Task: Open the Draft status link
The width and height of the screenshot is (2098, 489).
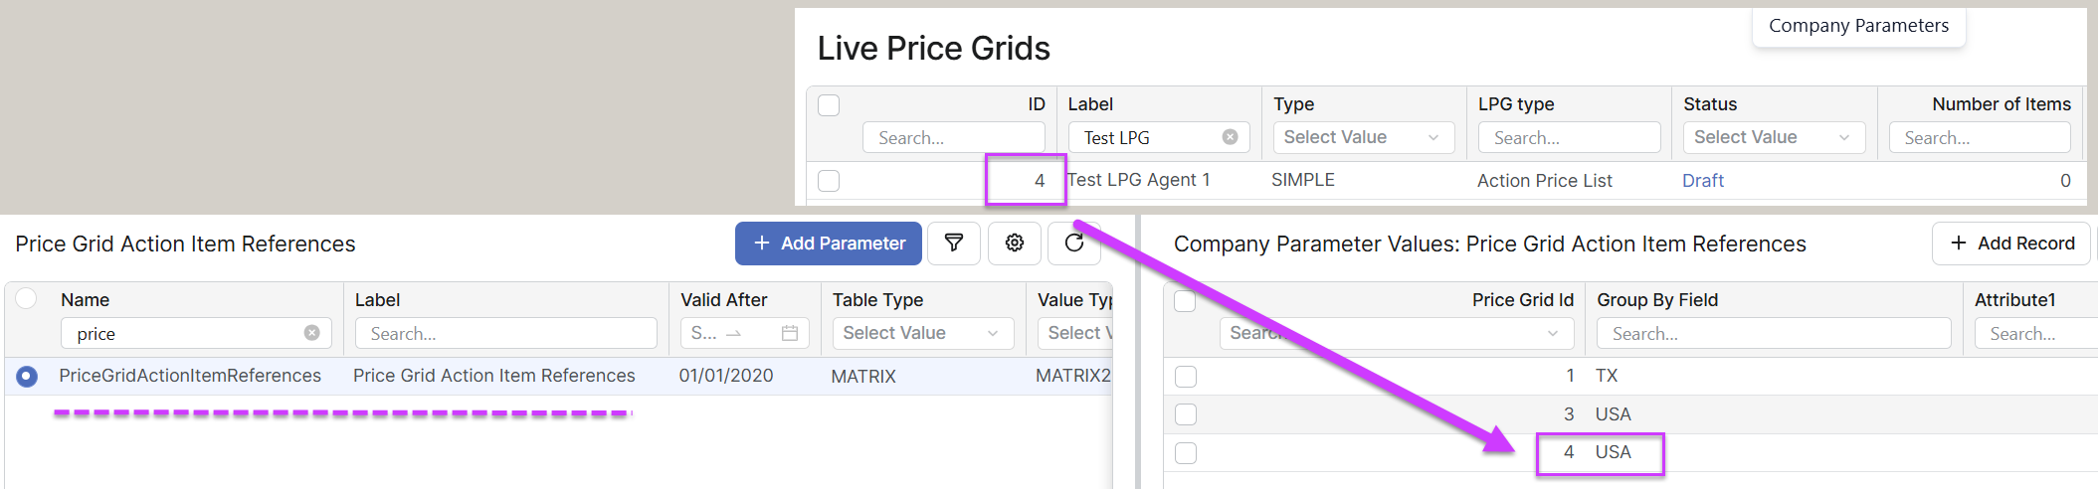Action: coord(1702,181)
